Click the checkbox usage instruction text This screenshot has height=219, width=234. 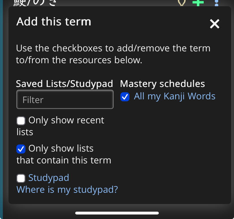point(113,54)
